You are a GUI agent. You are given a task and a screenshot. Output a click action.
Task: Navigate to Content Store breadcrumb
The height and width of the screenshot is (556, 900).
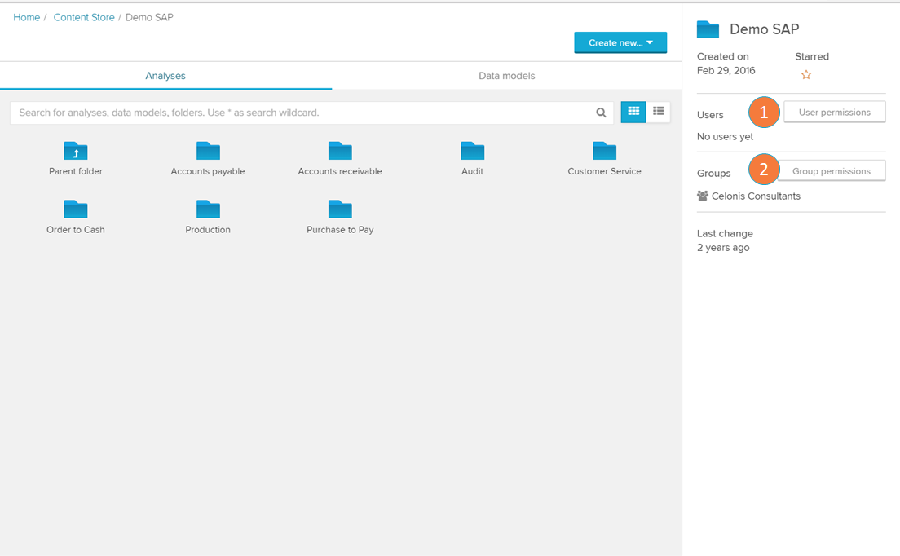point(84,17)
